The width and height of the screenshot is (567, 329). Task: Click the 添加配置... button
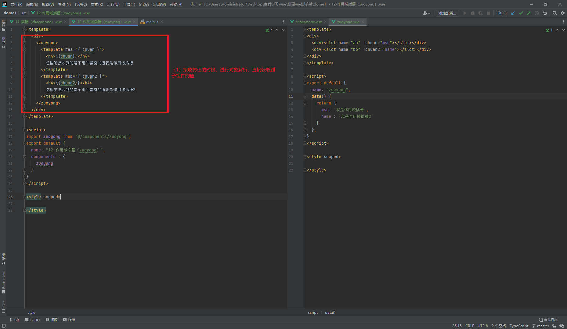coord(447,13)
